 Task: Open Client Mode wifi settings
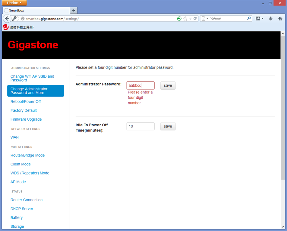point(21,164)
